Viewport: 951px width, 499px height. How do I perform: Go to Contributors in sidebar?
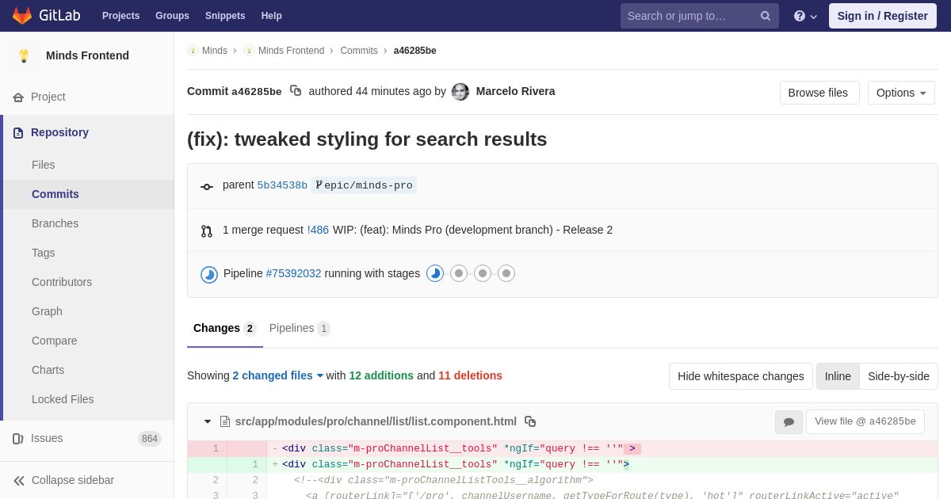pyautogui.click(x=89, y=282)
